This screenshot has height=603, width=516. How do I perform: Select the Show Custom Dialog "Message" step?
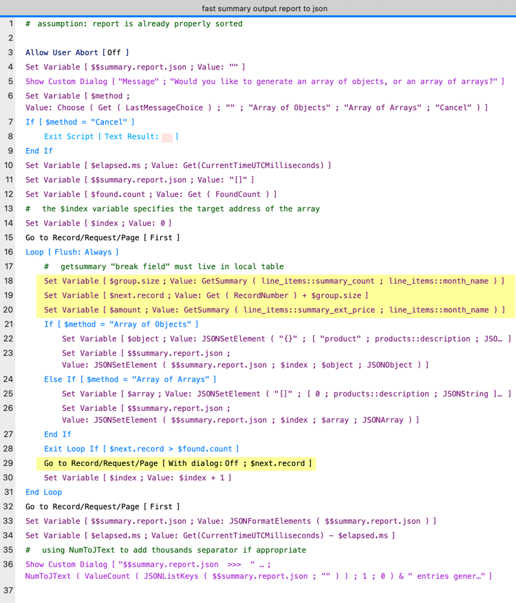264,81
